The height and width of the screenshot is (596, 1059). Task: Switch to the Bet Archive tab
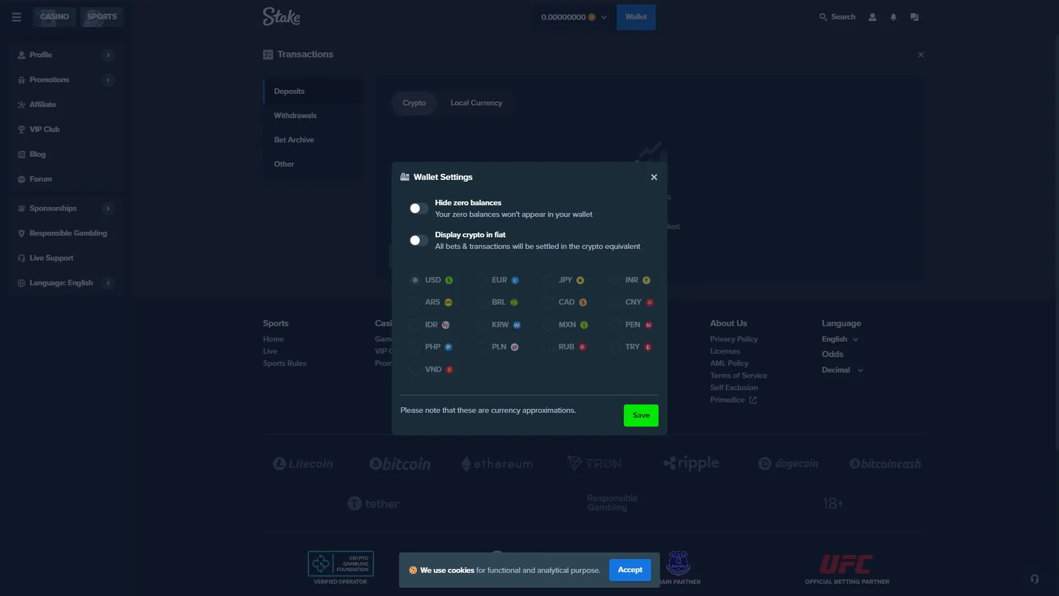coord(313,140)
